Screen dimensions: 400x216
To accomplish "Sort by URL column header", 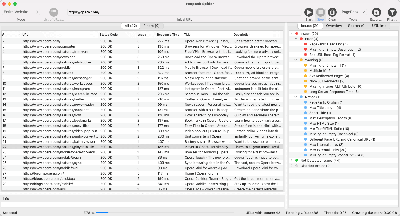I will pyautogui.click(x=60, y=35).
